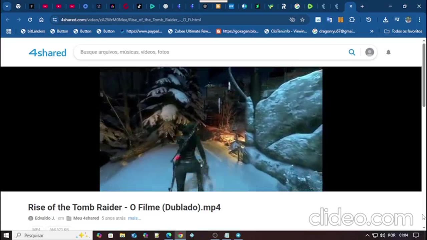The image size is (427, 240).
Task: Open the Zubee Ultimate Rew... bookmark
Action: [189, 31]
